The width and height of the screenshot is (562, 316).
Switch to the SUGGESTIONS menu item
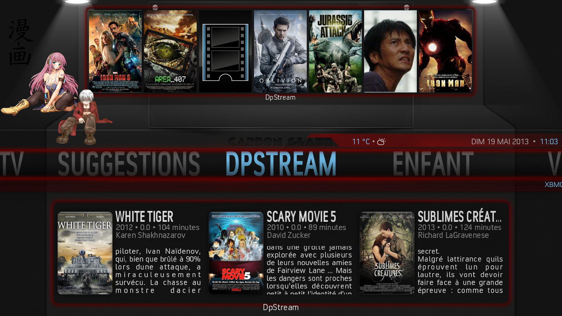[x=129, y=164]
